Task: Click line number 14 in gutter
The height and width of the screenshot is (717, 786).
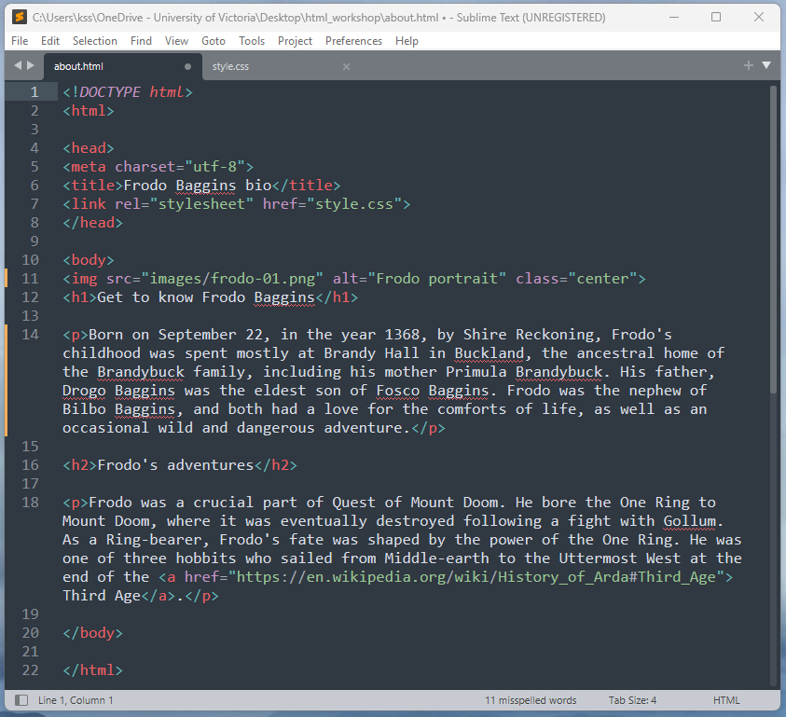Action: click(x=30, y=335)
